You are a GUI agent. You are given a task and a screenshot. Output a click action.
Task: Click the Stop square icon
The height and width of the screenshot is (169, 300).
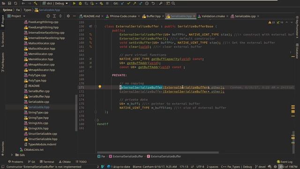point(107,3)
